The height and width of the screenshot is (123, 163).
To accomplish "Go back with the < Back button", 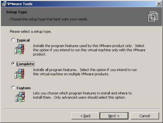I will point(85,116).
